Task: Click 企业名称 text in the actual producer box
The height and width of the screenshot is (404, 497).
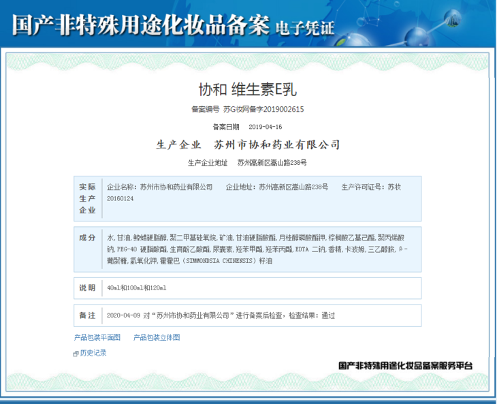Action: coord(159,187)
